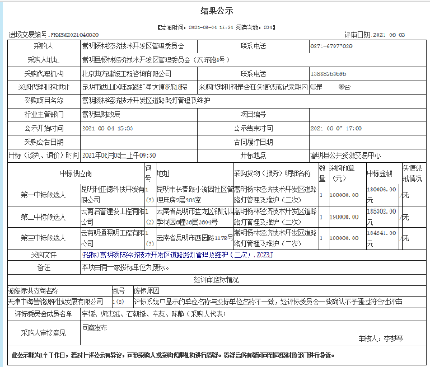430x367 pixels.
Task: Click the '采购人地址' label cell
Action: coord(44,60)
